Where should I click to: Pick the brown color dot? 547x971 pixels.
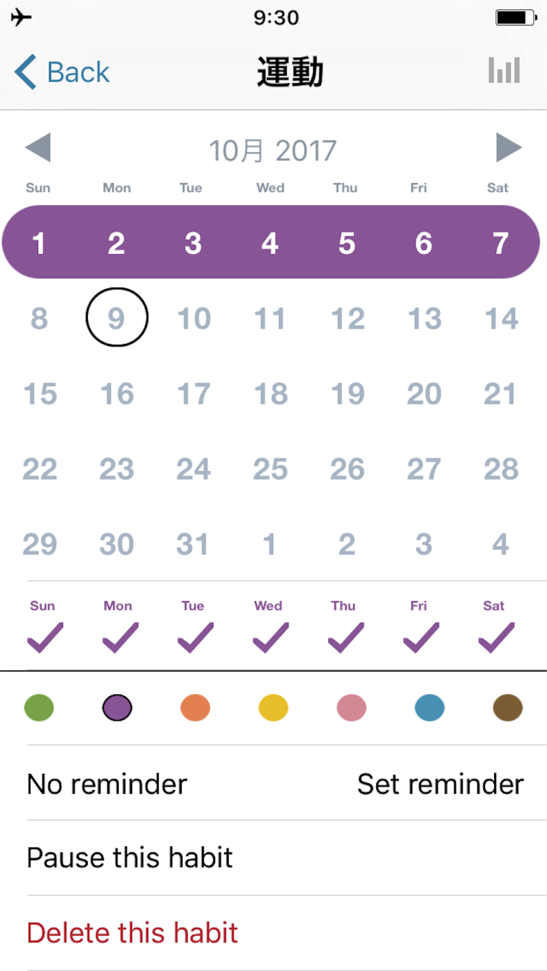(507, 707)
